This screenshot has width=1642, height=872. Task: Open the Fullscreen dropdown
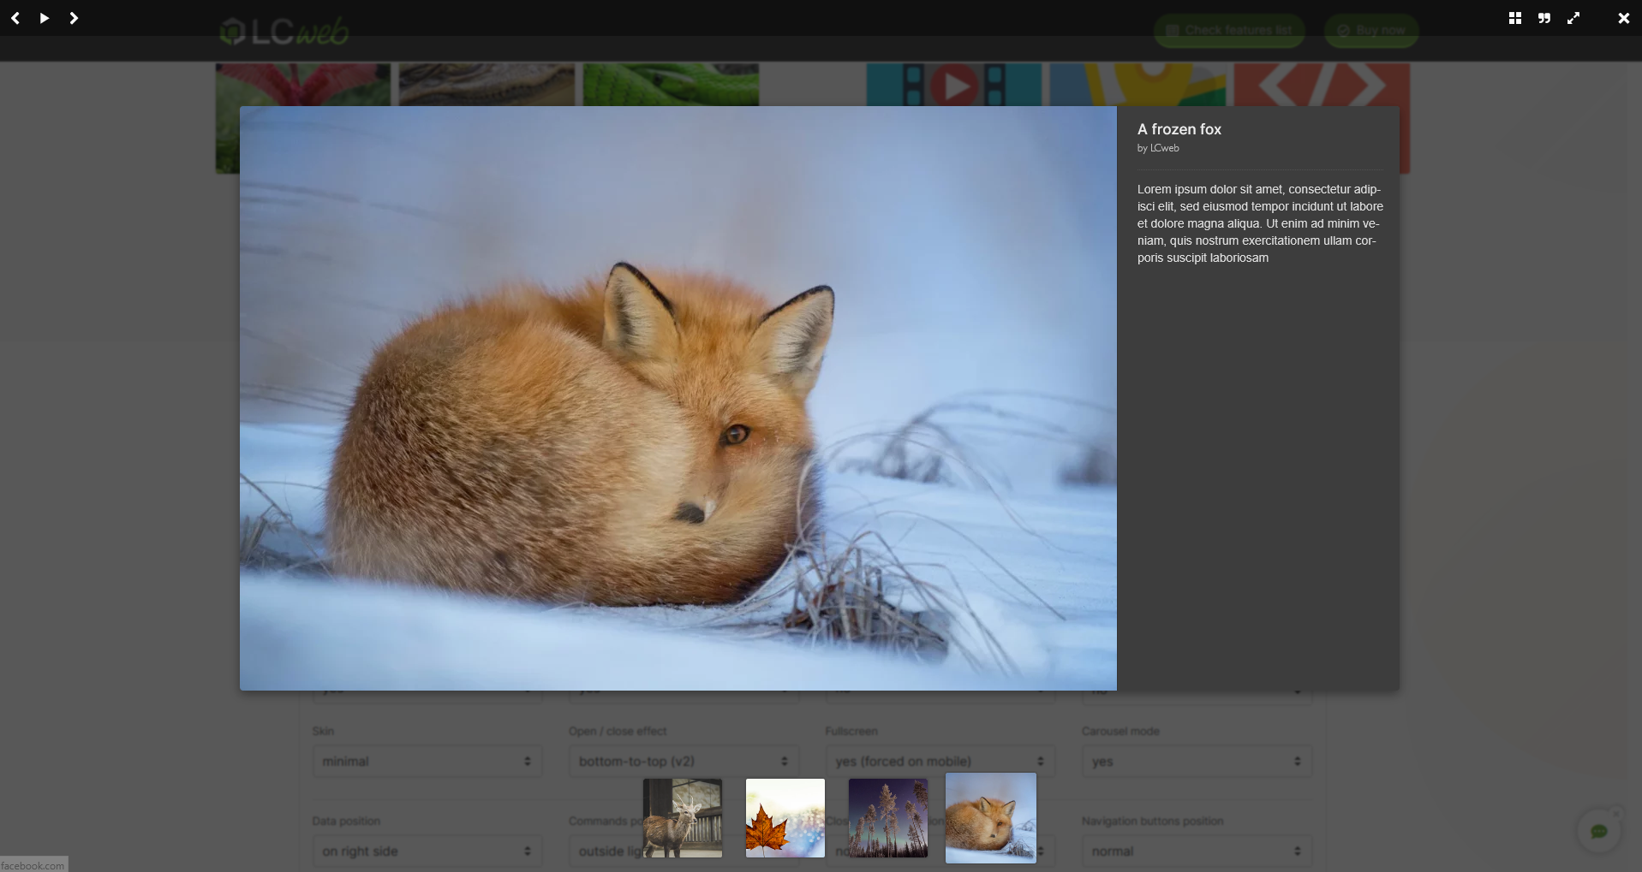(x=940, y=761)
